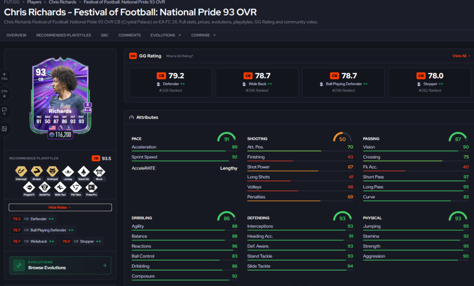The height and width of the screenshot is (286, 474).
Task: Switch to the Recommended Playstyles tab
Action: (63, 35)
